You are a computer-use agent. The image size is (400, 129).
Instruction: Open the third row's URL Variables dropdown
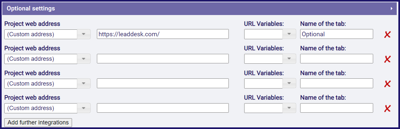click(x=270, y=83)
